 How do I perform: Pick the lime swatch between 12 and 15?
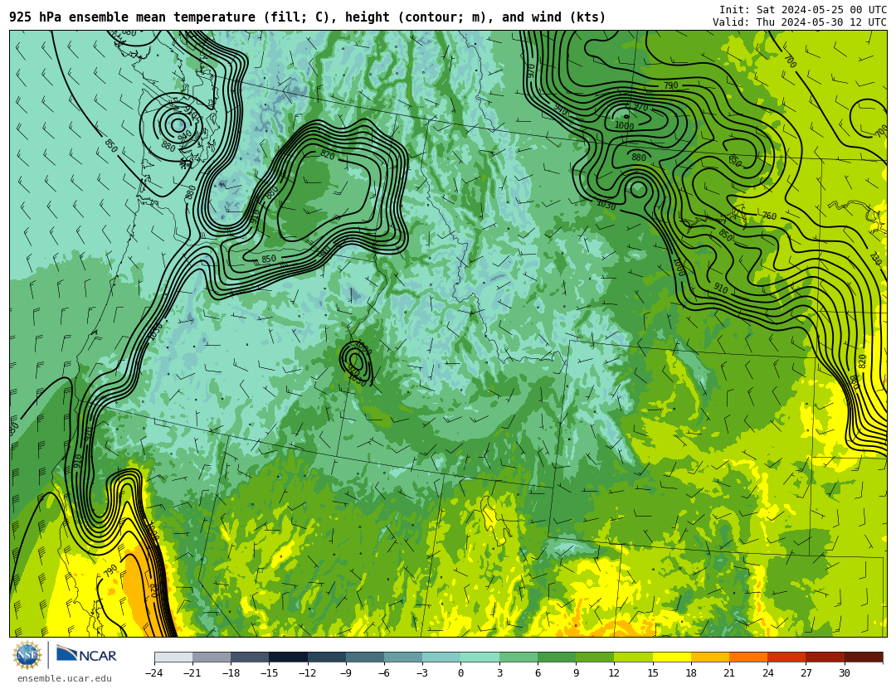pos(633,657)
